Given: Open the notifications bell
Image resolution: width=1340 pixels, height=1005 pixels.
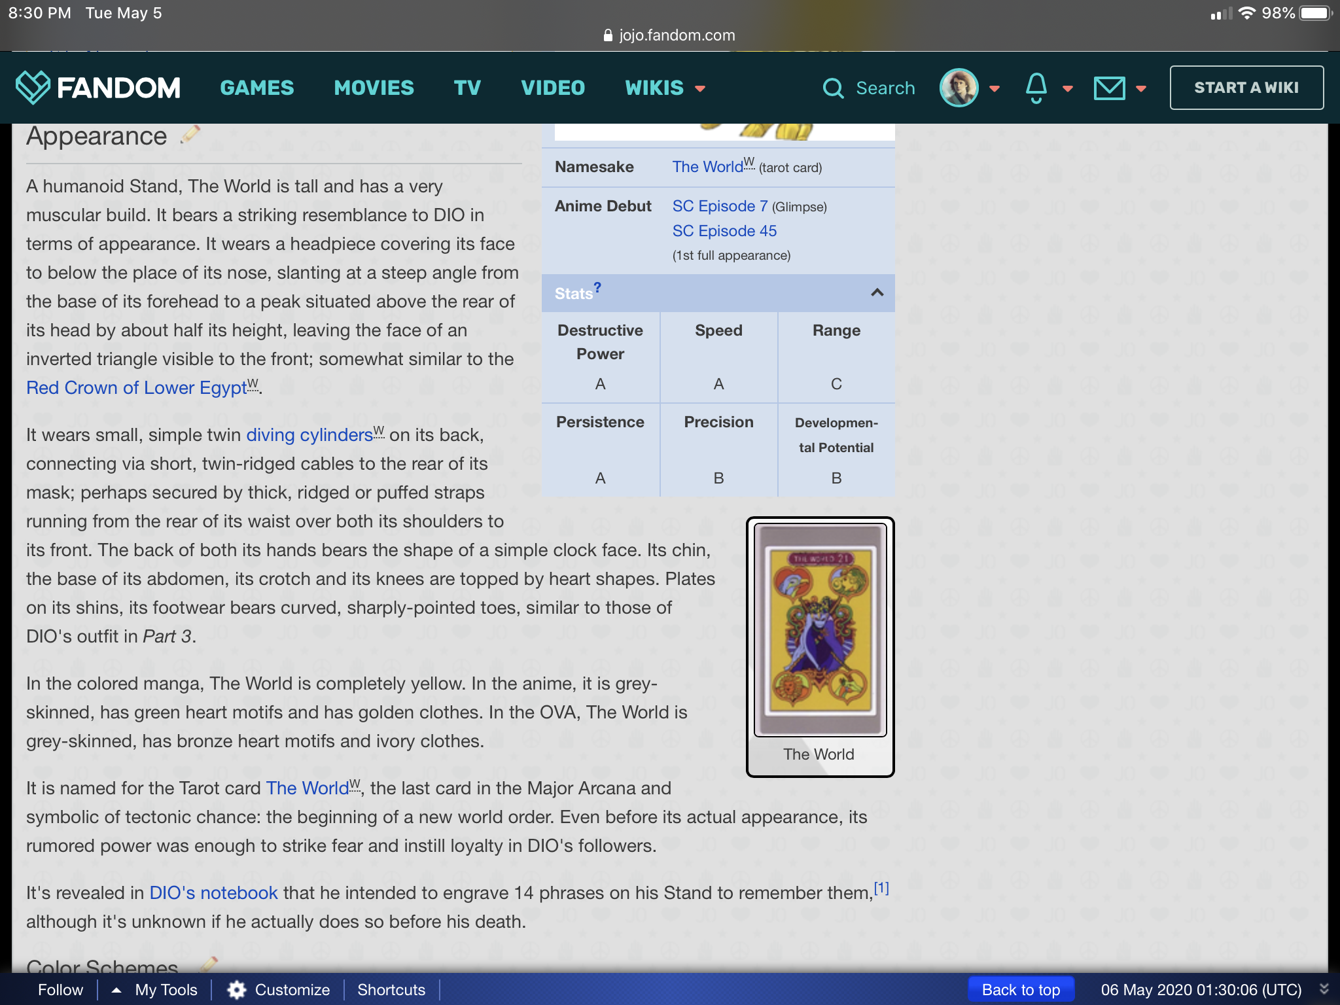Looking at the screenshot, I should (1036, 88).
